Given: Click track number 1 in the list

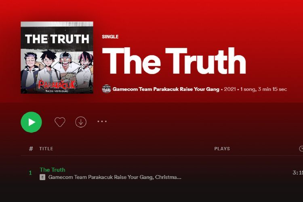Looking at the screenshot, I should 30,173.
